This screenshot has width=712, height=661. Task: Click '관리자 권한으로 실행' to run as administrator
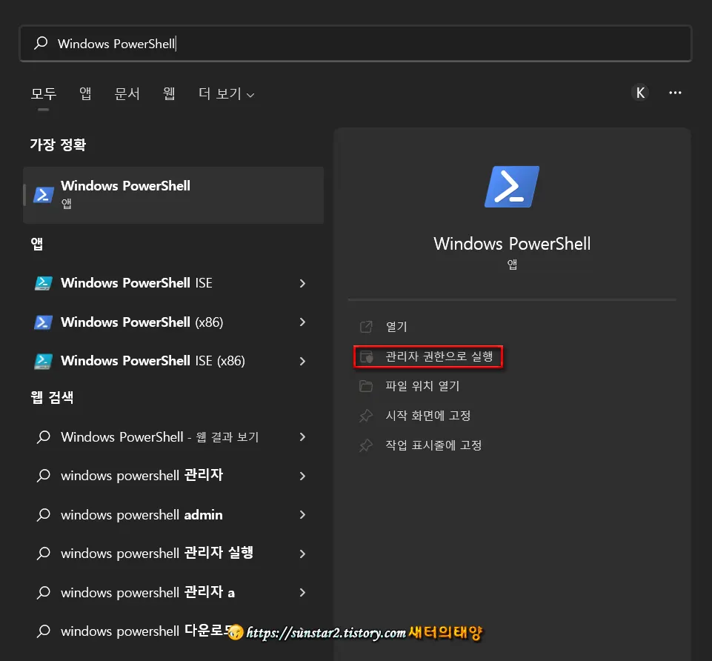(x=428, y=356)
